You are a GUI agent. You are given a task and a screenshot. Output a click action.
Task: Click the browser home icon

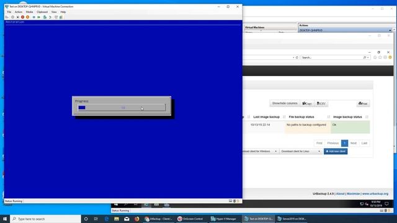[x=375, y=58]
